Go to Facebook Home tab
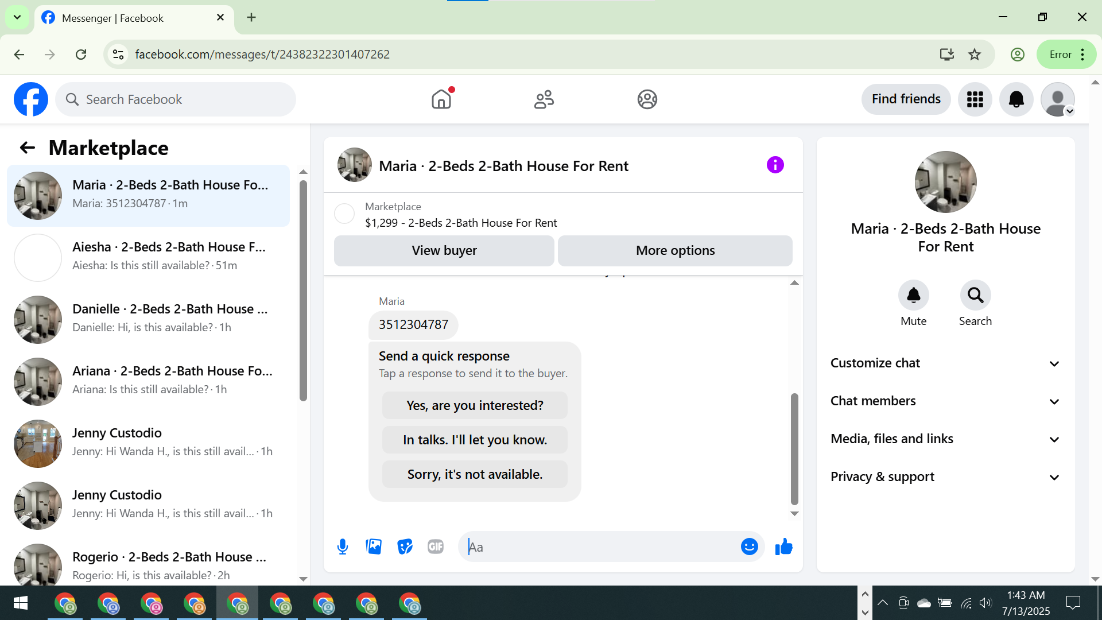 click(x=441, y=99)
